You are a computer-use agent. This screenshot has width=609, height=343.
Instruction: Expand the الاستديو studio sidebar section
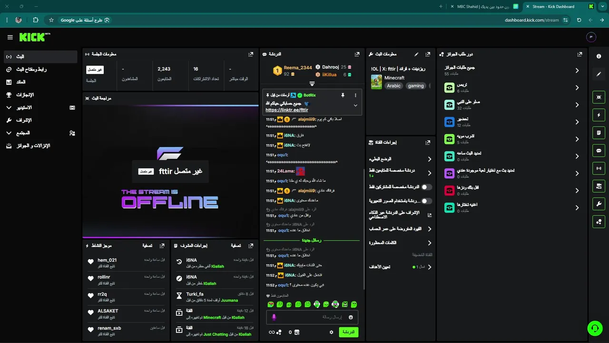pyautogui.click(x=40, y=108)
